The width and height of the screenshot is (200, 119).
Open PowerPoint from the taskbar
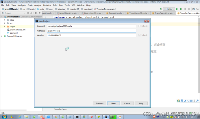pyautogui.click(x=41, y=117)
